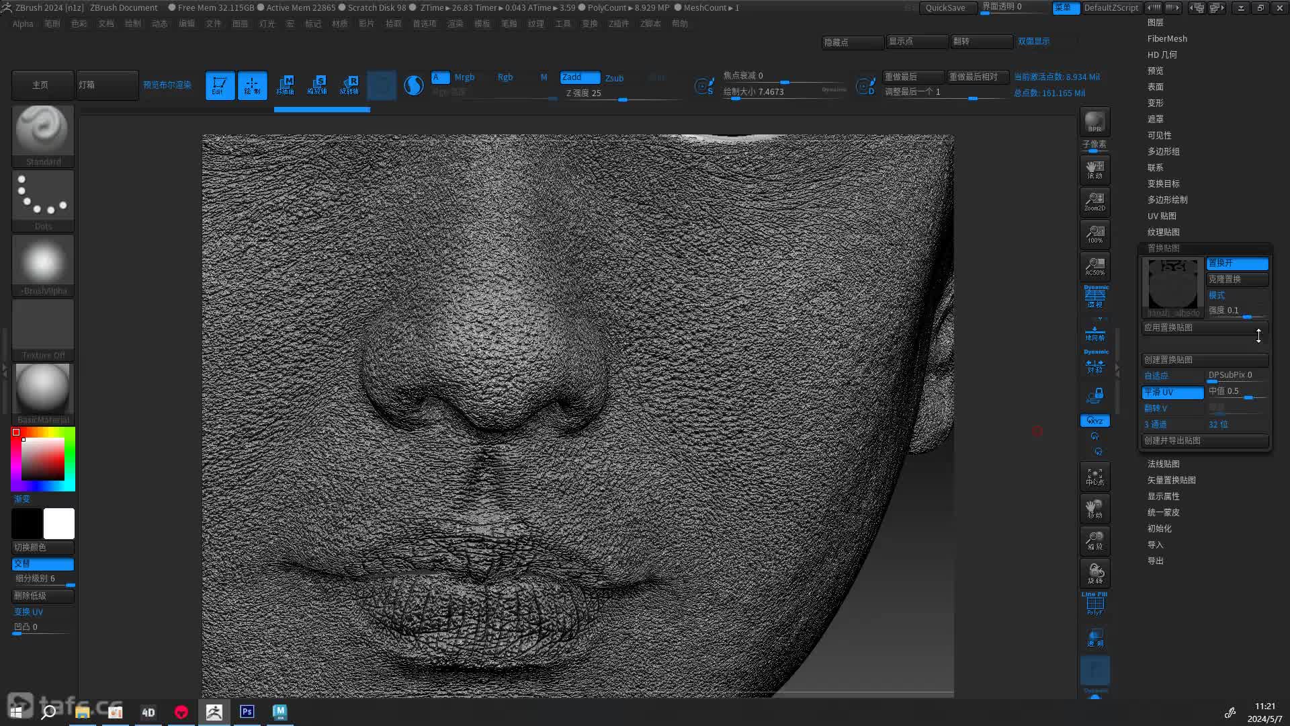Viewport: 1290px width, 726px height.
Task: Toggle the Smooth UV (平滑 UV) option
Action: pos(1172,392)
